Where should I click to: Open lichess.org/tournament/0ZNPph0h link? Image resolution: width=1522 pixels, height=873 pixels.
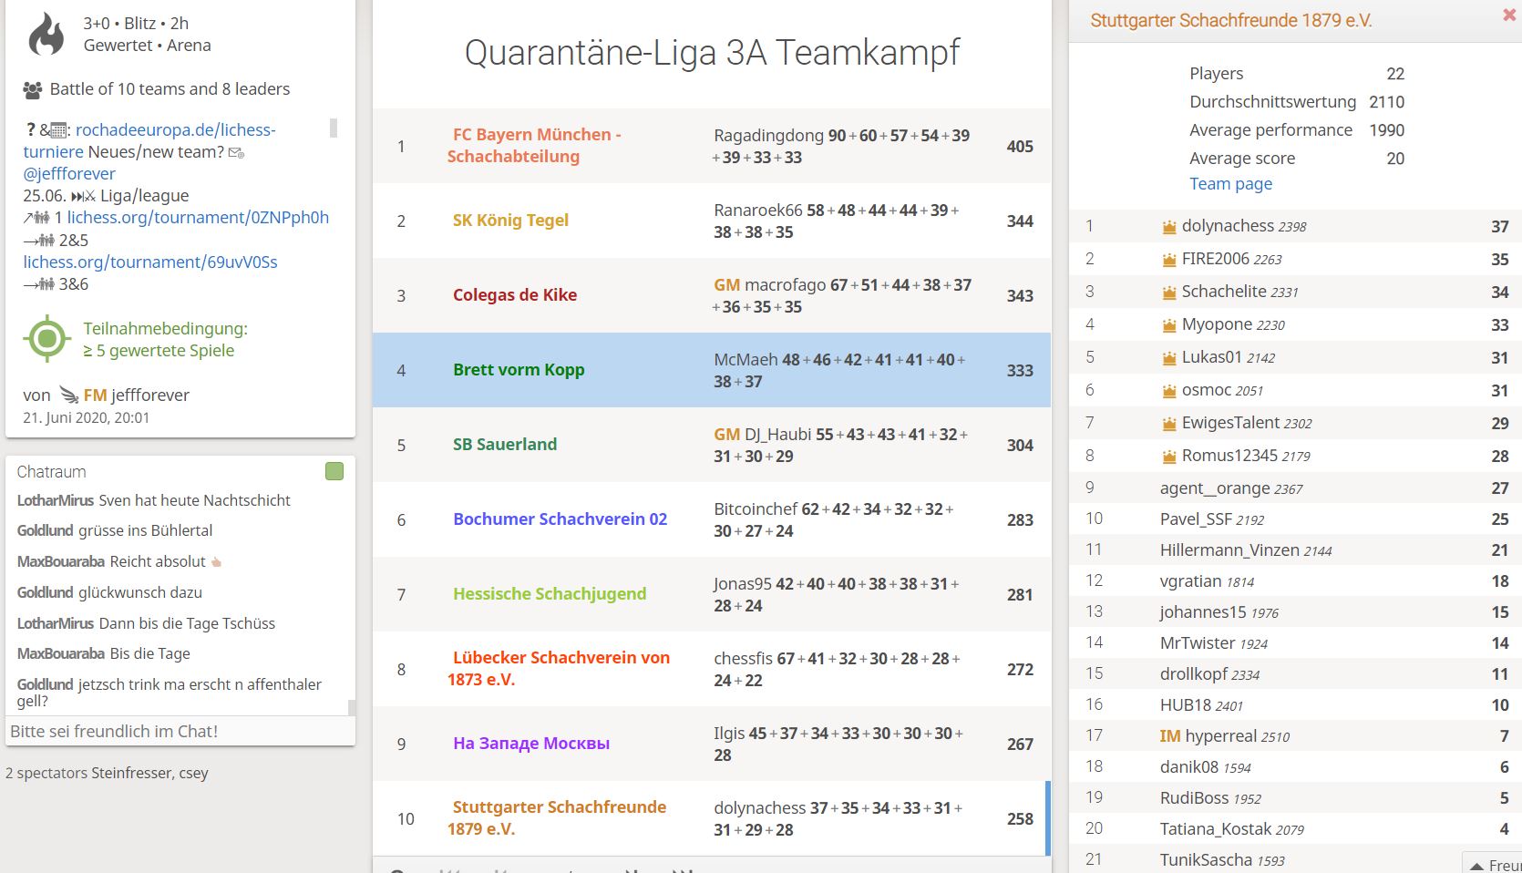tap(198, 217)
